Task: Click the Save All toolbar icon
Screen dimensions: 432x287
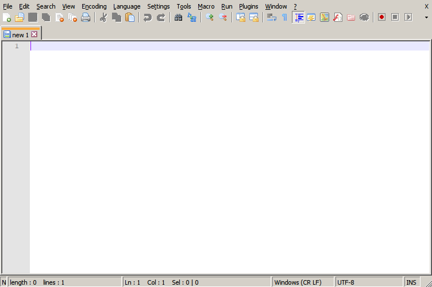Action: [x=46, y=18]
